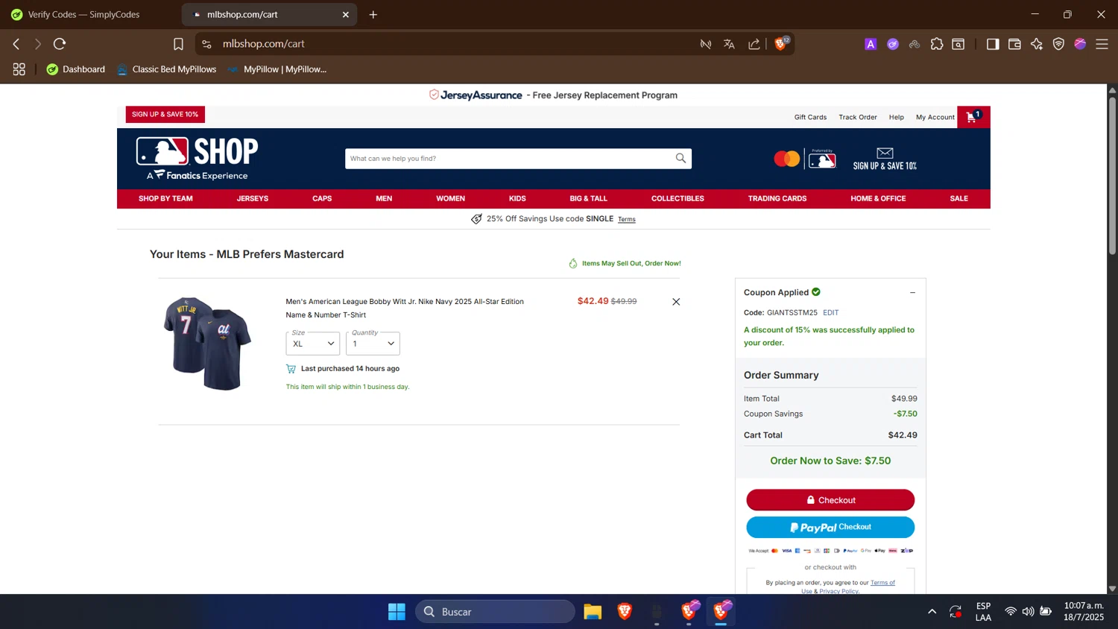Viewport: 1118px width, 629px height.
Task: Click the browser back arrow
Action: tap(16, 44)
